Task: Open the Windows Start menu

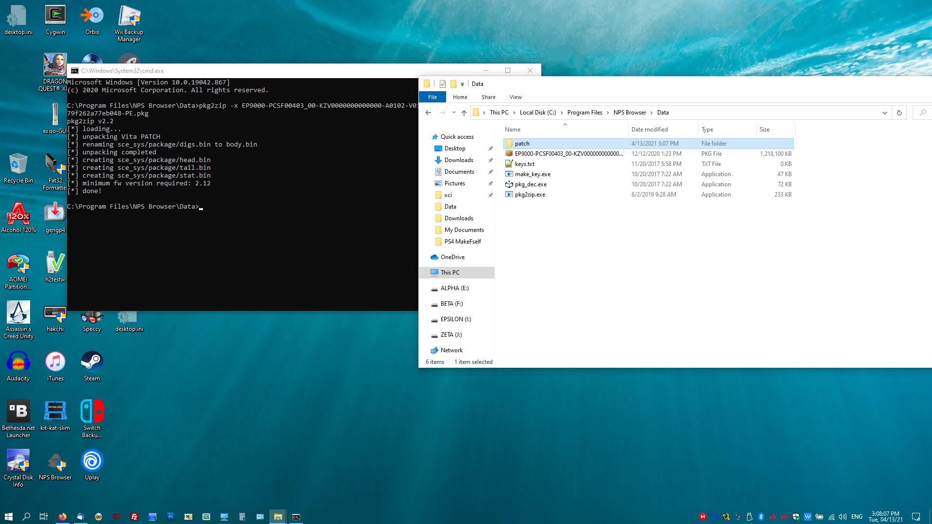Action: pos(9,517)
